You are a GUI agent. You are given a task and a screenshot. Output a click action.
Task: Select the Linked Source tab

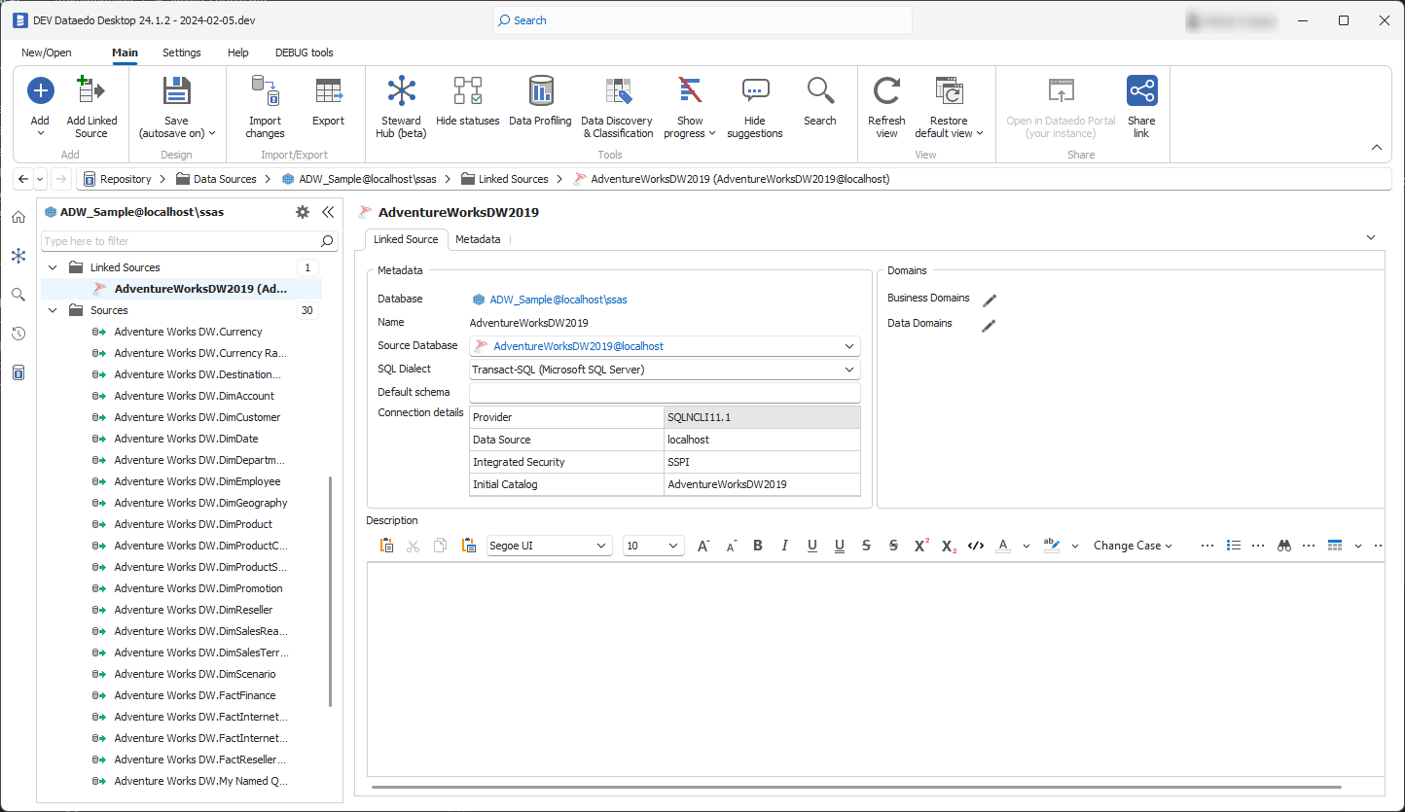click(x=406, y=239)
